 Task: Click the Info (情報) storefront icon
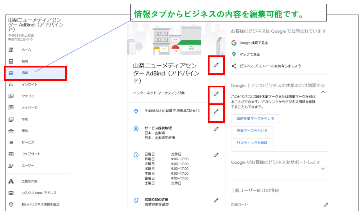pos(11,73)
